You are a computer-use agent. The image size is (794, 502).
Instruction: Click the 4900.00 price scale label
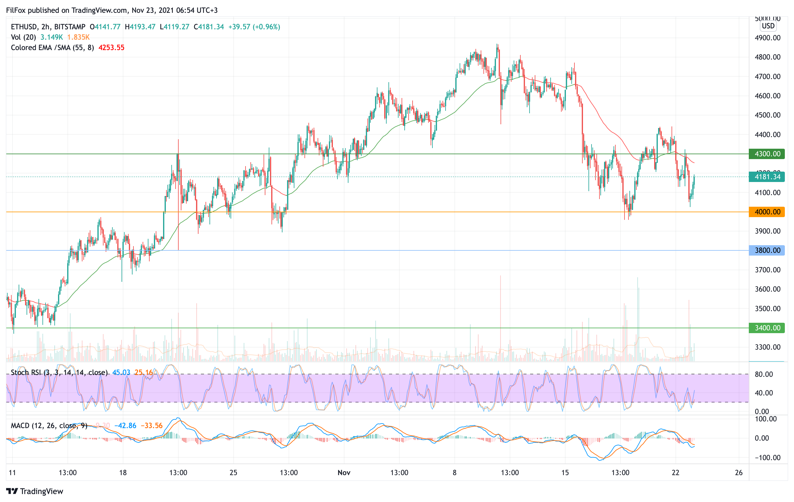(x=767, y=38)
